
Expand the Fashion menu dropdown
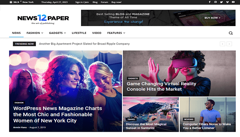pyautogui.click(x=35, y=33)
